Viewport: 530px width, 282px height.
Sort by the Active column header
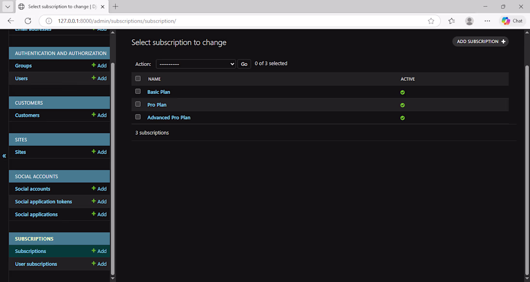click(408, 79)
